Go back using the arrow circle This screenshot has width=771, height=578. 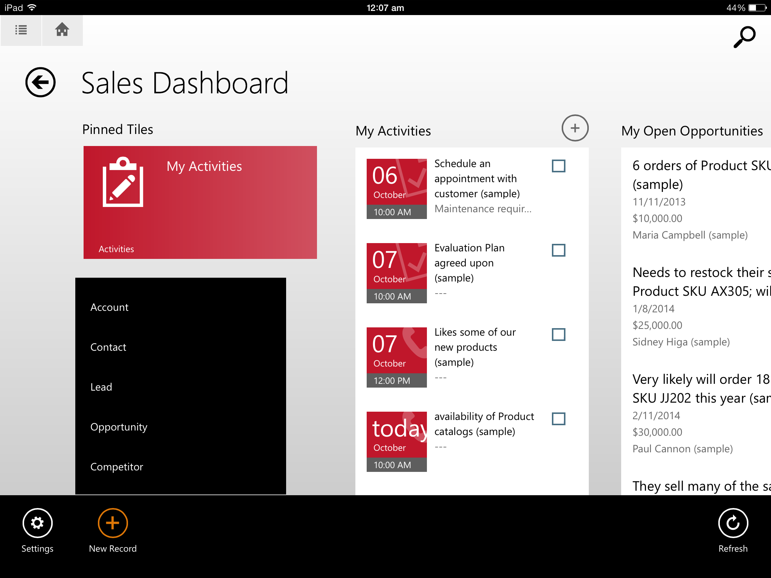(x=40, y=82)
